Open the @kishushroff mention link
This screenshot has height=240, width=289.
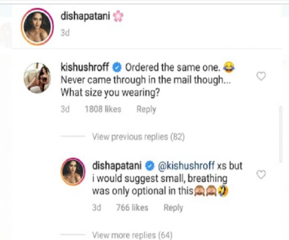coord(186,166)
